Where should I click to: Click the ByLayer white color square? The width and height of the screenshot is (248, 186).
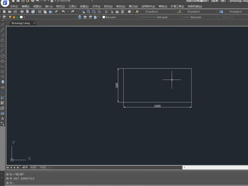tap(104, 17)
